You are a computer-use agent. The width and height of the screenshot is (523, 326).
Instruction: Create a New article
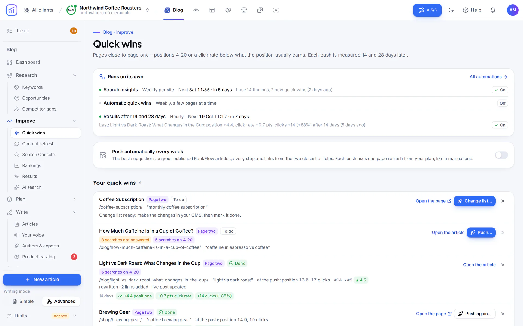click(42, 280)
